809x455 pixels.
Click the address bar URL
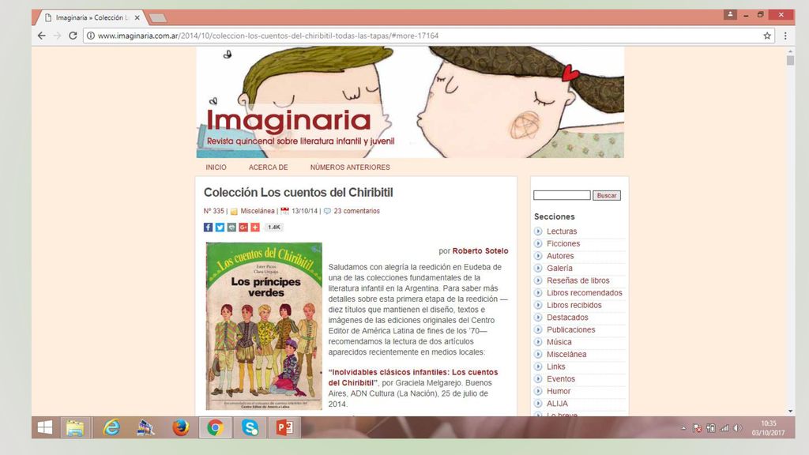coord(269,36)
